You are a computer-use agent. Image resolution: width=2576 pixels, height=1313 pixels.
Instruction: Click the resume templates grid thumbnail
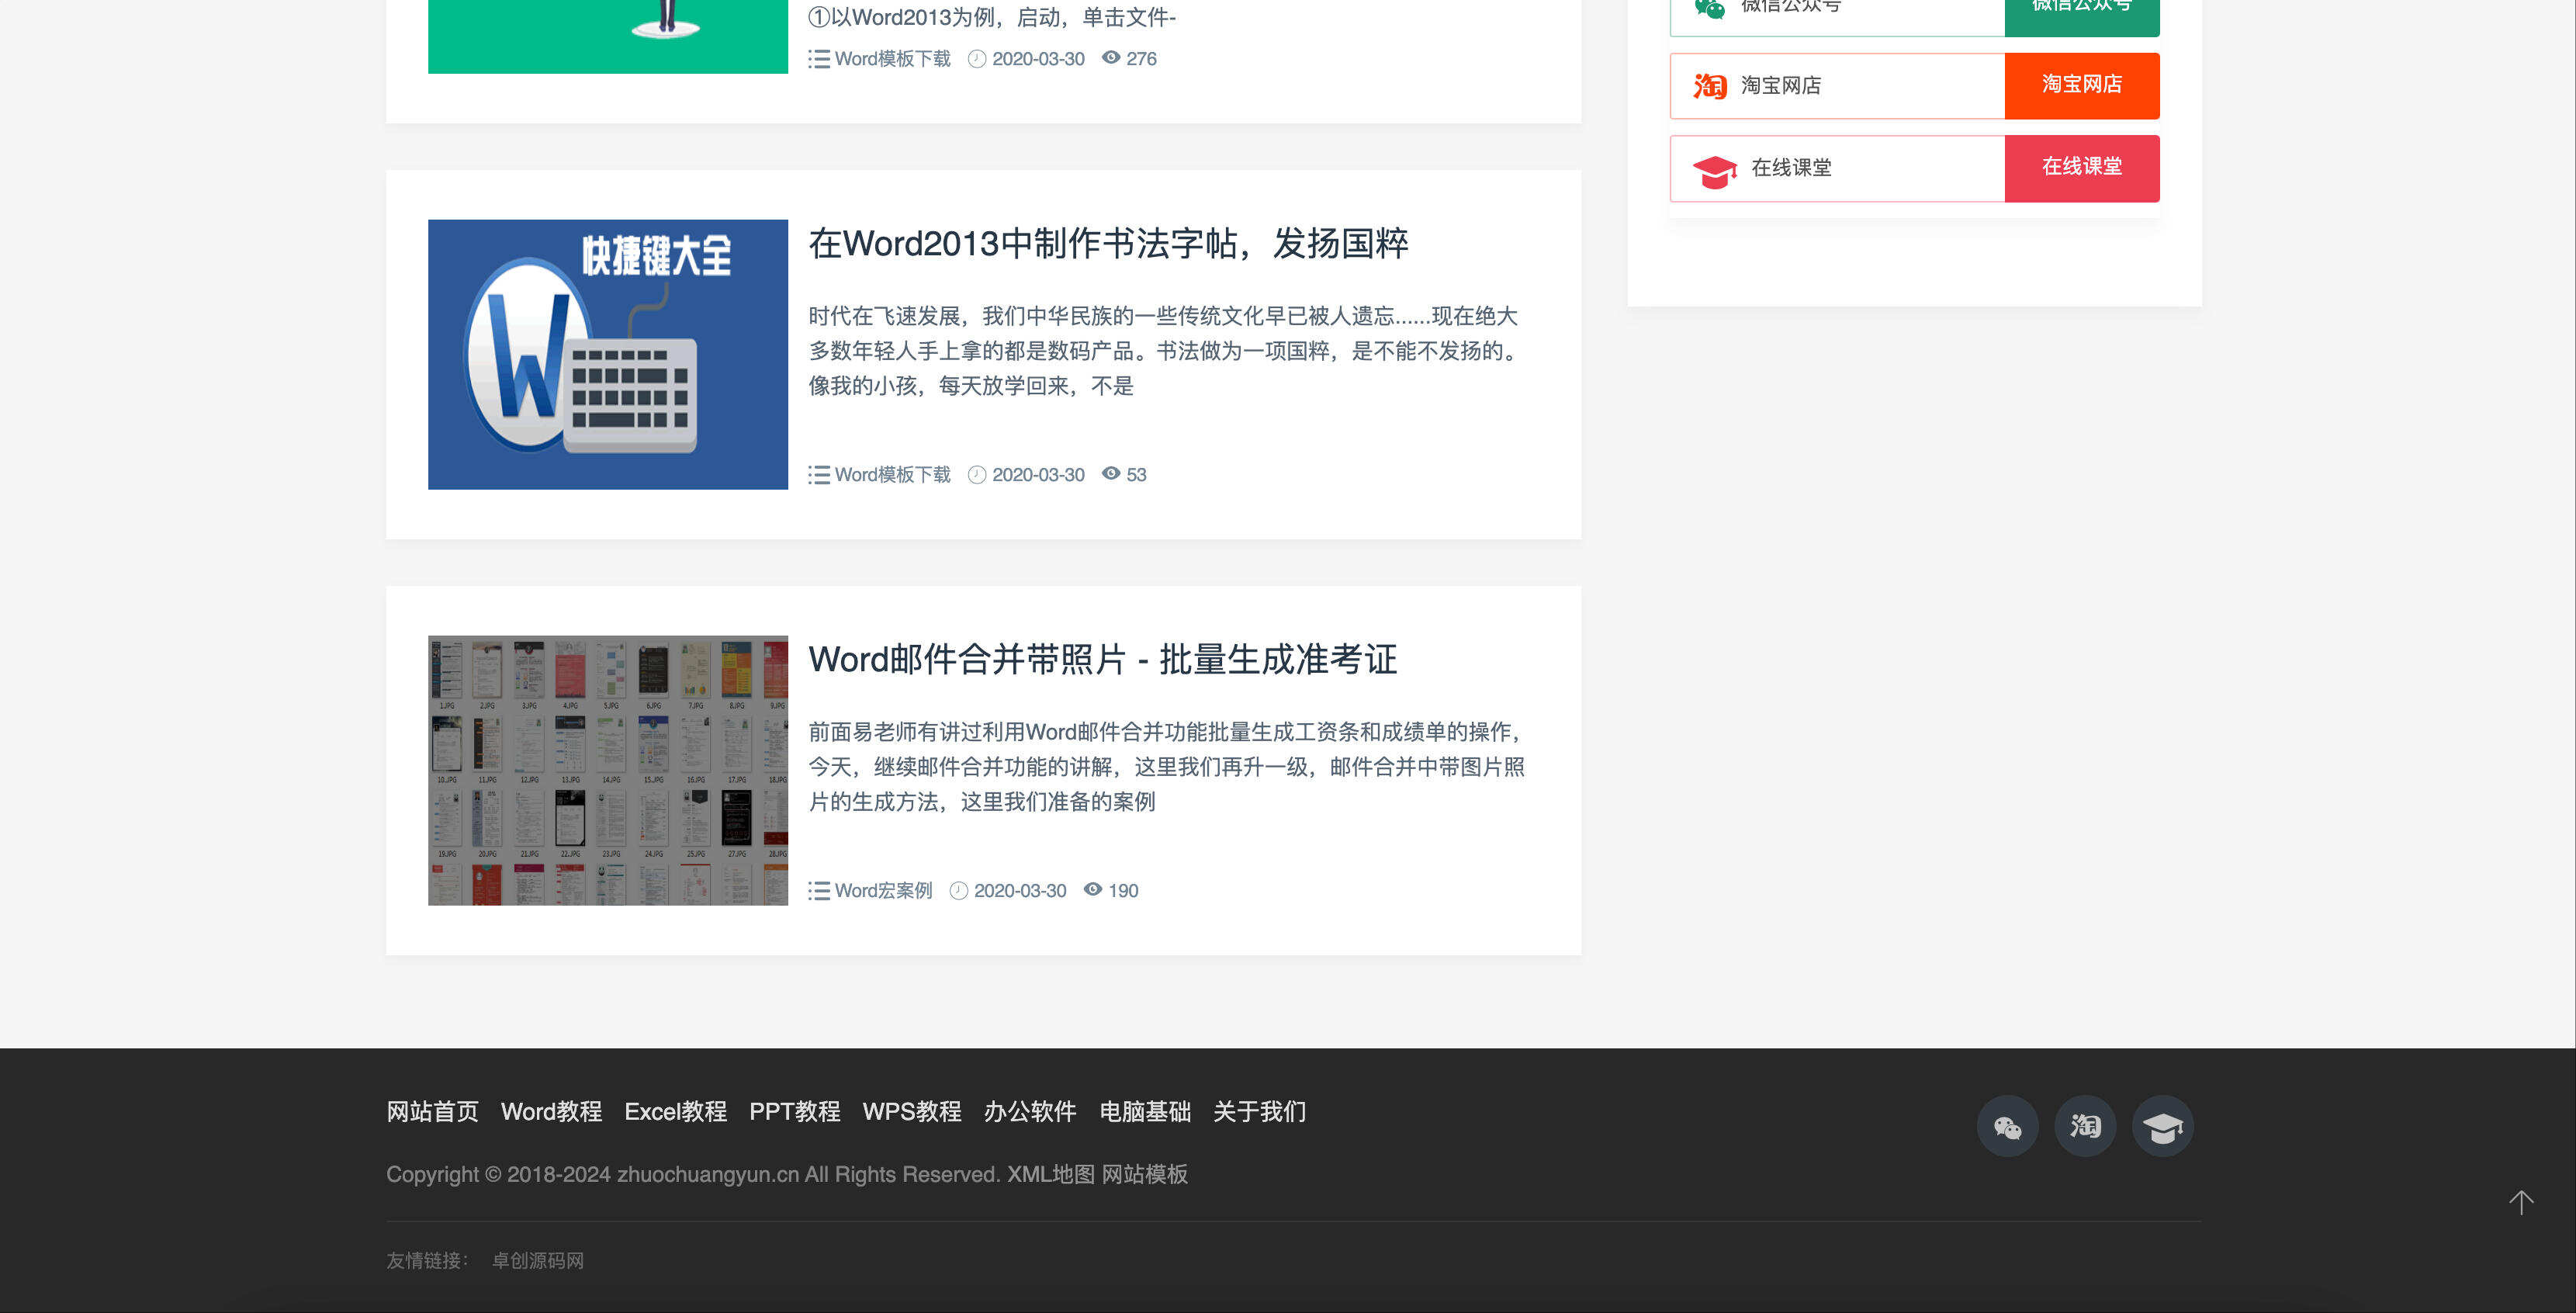(x=608, y=770)
